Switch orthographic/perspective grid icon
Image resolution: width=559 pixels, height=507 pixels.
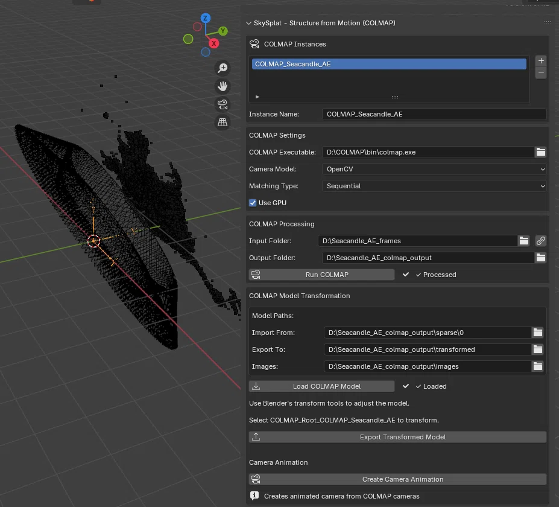click(x=223, y=123)
